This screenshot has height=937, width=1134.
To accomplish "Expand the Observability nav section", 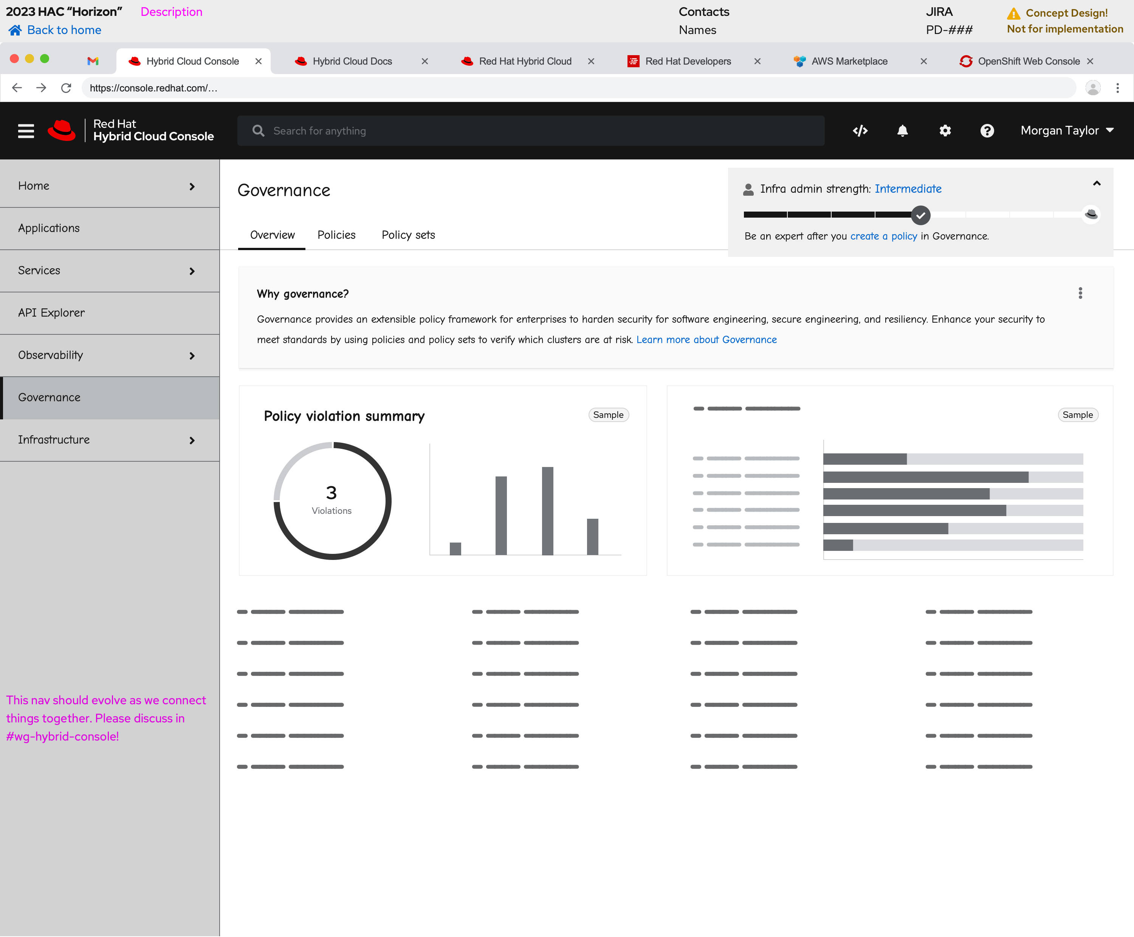I will [192, 356].
